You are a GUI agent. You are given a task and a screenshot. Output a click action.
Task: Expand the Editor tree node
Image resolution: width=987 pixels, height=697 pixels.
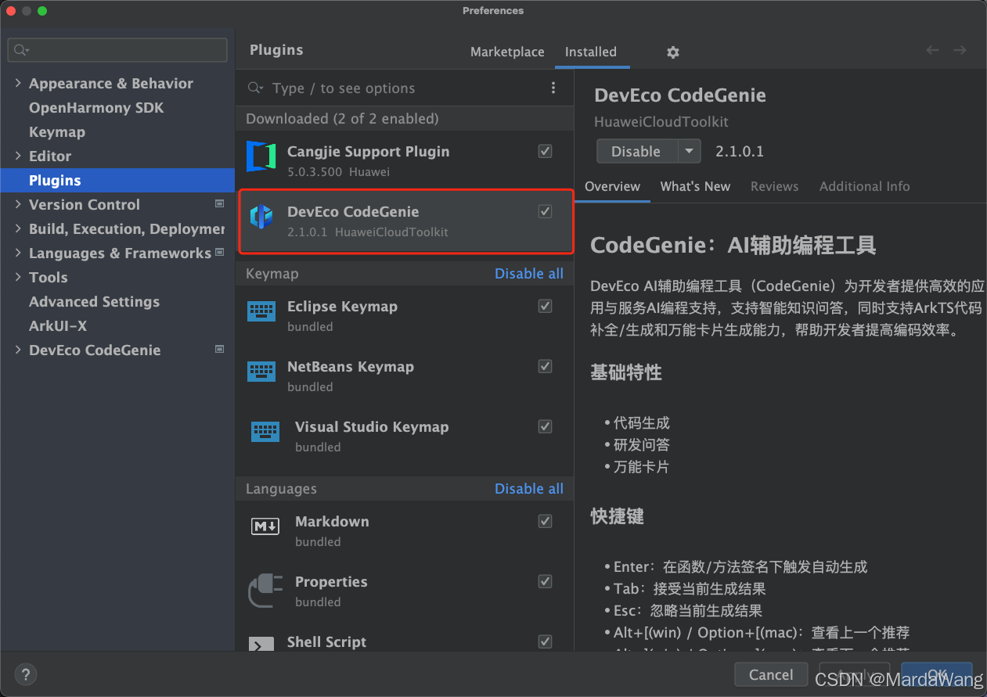click(x=18, y=156)
